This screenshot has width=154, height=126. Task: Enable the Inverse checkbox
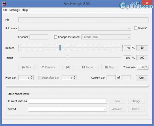(x=136, y=28)
